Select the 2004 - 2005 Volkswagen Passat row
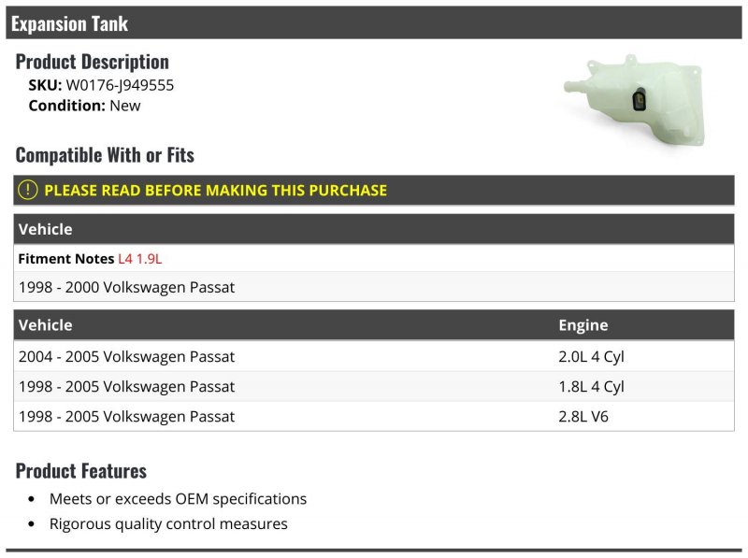The height and width of the screenshot is (558, 748). [373, 356]
